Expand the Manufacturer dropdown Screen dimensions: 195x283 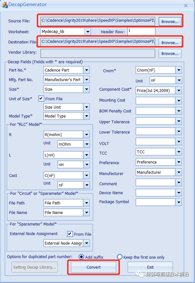[179, 172]
